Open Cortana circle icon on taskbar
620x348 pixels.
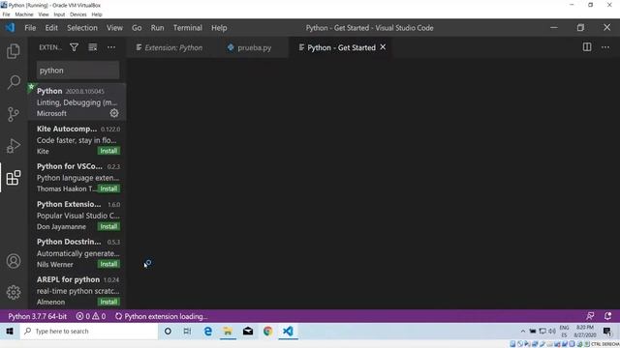(x=168, y=331)
